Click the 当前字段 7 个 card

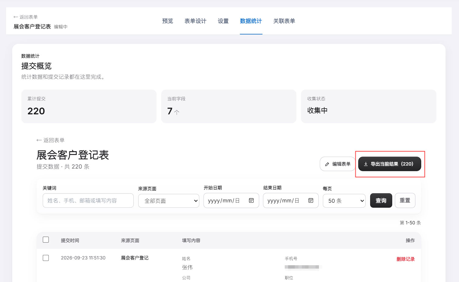pyautogui.click(x=229, y=106)
